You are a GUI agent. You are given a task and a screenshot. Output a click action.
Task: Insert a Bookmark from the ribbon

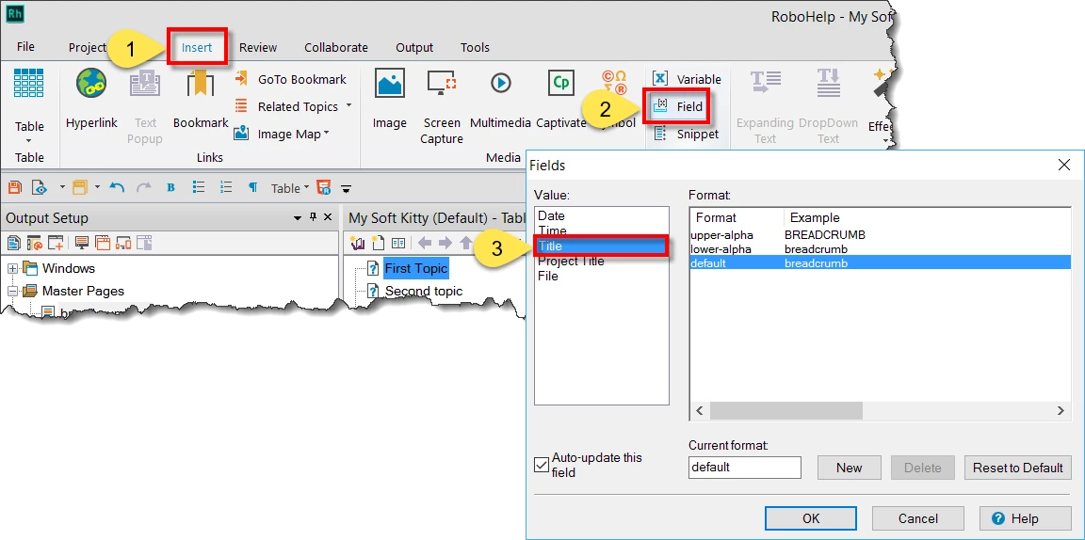[201, 98]
